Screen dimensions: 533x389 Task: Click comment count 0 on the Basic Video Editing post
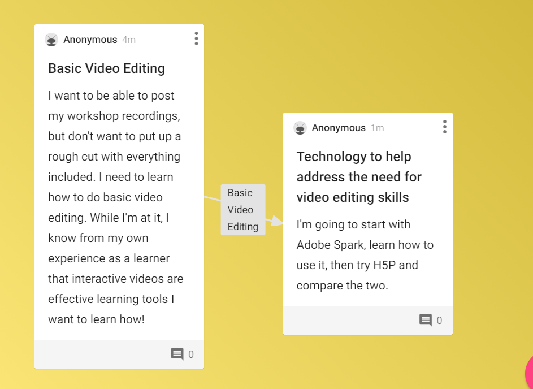(x=191, y=355)
